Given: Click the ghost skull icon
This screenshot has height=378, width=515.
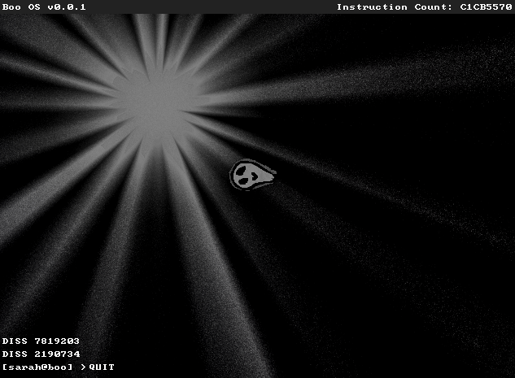Looking at the screenshot, I should [252, 175].
